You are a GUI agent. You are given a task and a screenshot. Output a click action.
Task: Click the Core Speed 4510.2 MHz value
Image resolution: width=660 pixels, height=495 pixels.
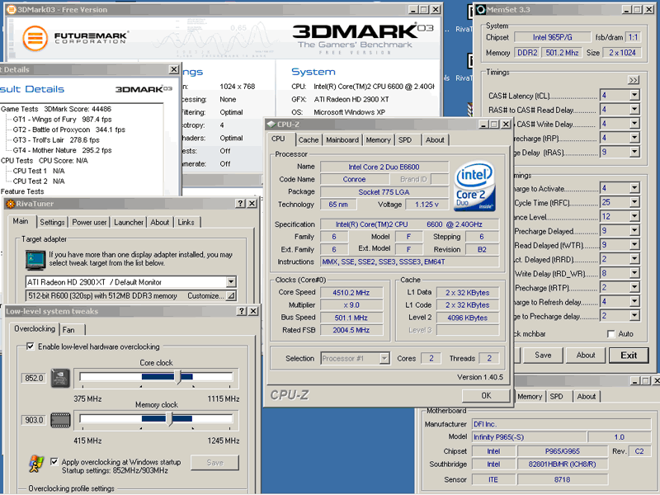pyautogui.click(x=351, y=293)
